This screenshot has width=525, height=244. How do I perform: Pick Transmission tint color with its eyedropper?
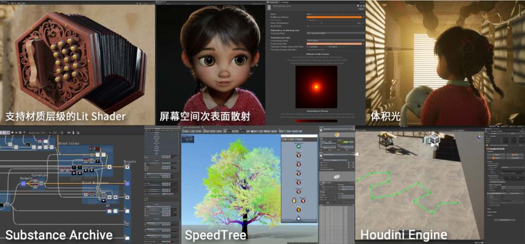[x=364, y=44]
